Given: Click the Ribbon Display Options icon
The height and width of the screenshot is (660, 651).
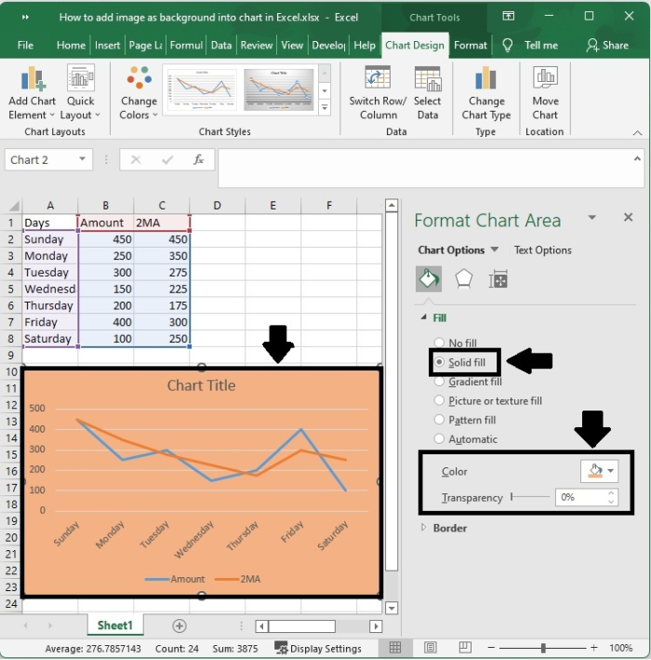Looking at the screenshot, I should (x=509, y=17).
